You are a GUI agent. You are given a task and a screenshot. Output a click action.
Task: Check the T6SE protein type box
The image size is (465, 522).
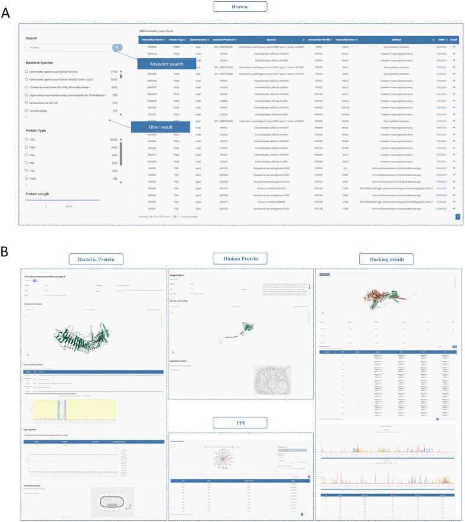(26, 155)
